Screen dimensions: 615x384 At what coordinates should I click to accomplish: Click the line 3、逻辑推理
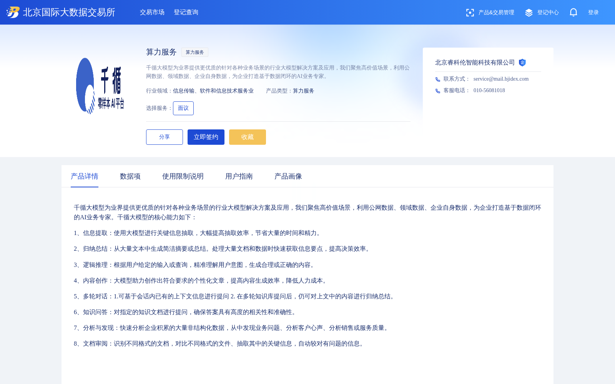click(x=195, y=265)
